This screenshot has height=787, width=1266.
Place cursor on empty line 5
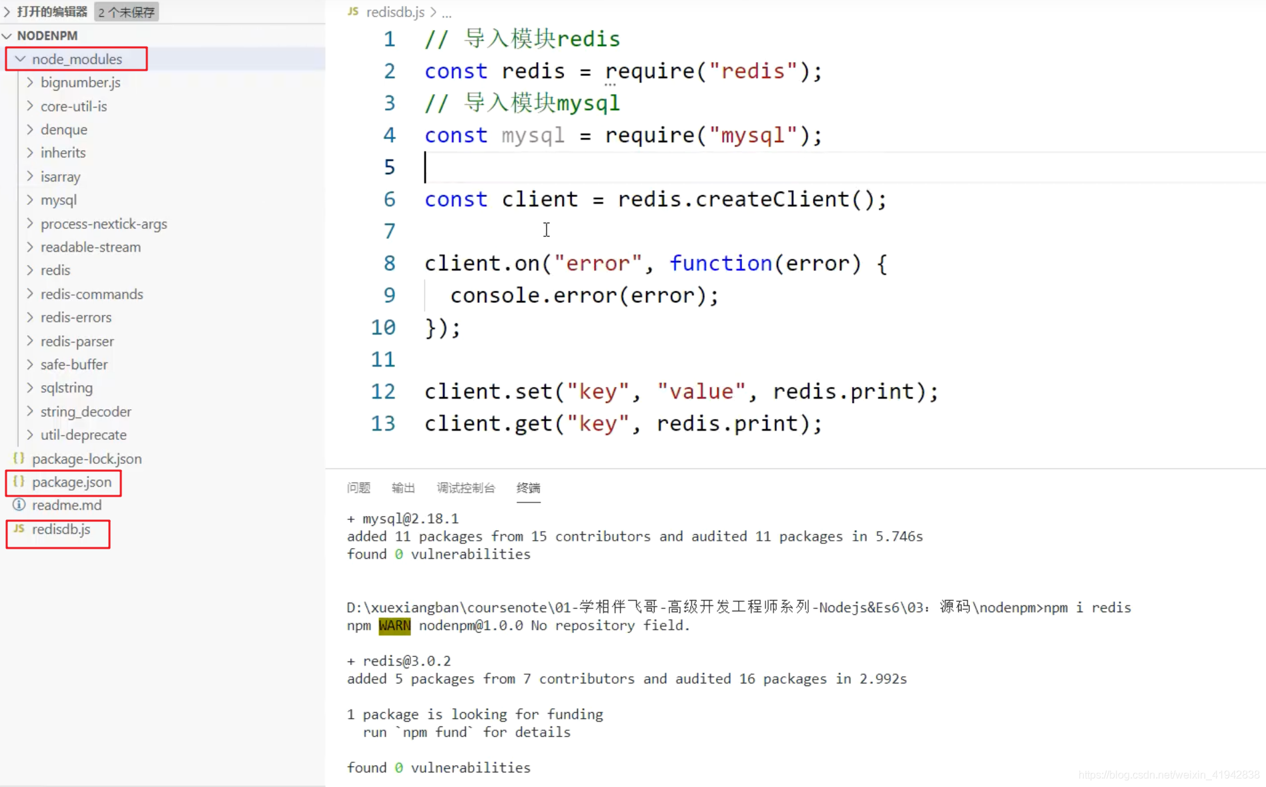844,167
